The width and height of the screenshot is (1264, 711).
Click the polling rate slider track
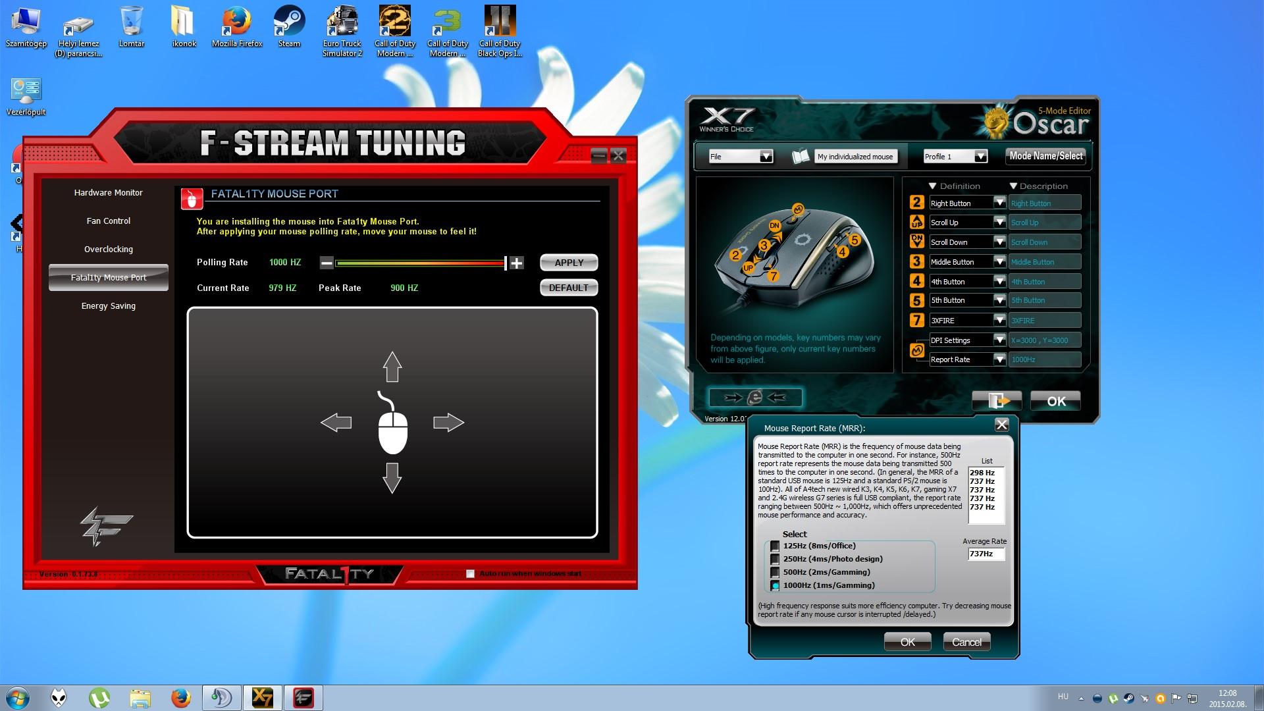420,263
